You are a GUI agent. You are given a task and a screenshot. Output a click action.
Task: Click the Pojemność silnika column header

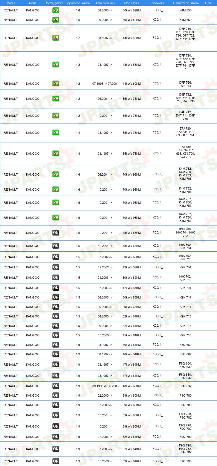point(77,3)
